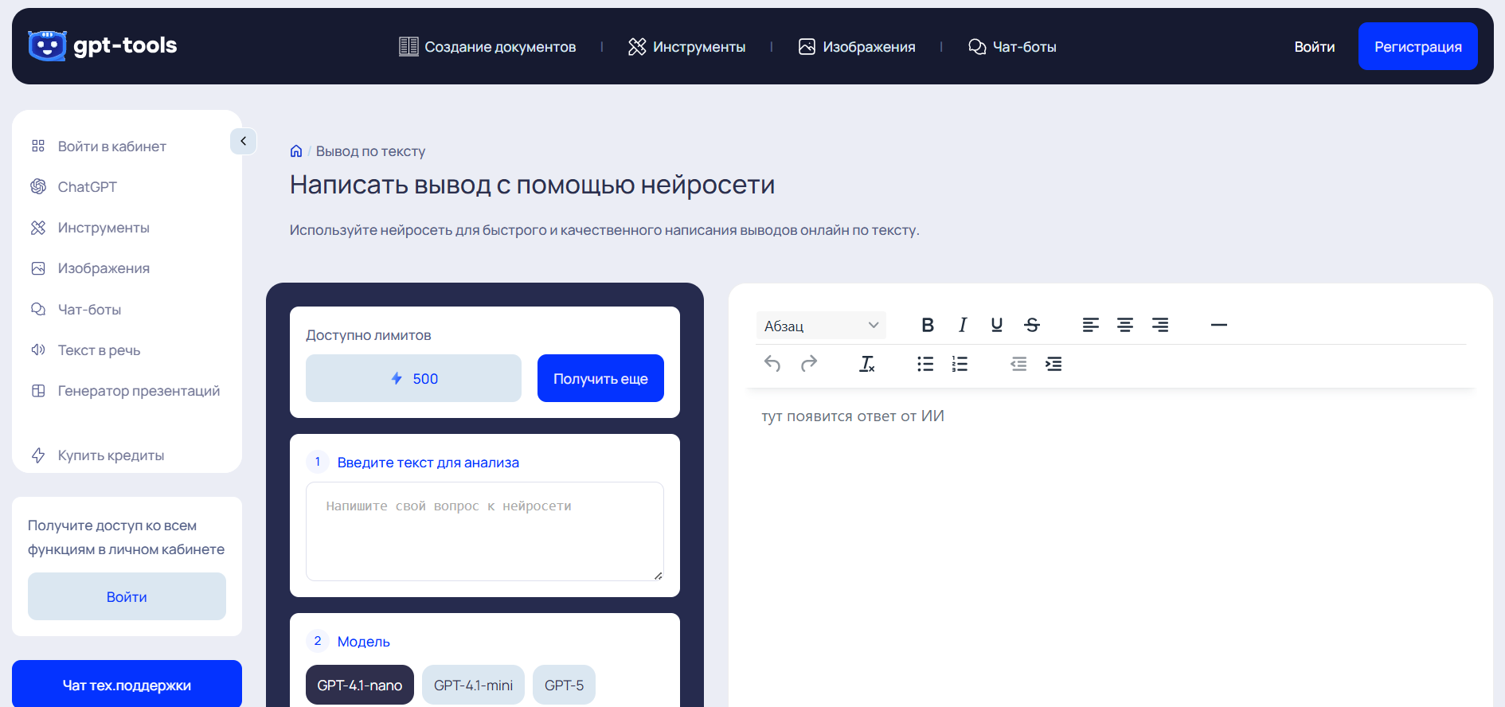This screenshot has height=707, width=1505.
Task: Select the GPT-4.1-nano model
Action: click(360, 685)
